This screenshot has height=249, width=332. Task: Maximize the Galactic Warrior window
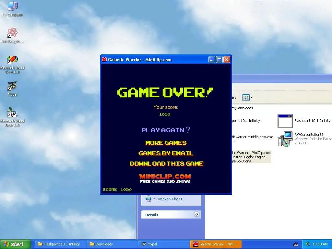[219, 60]
